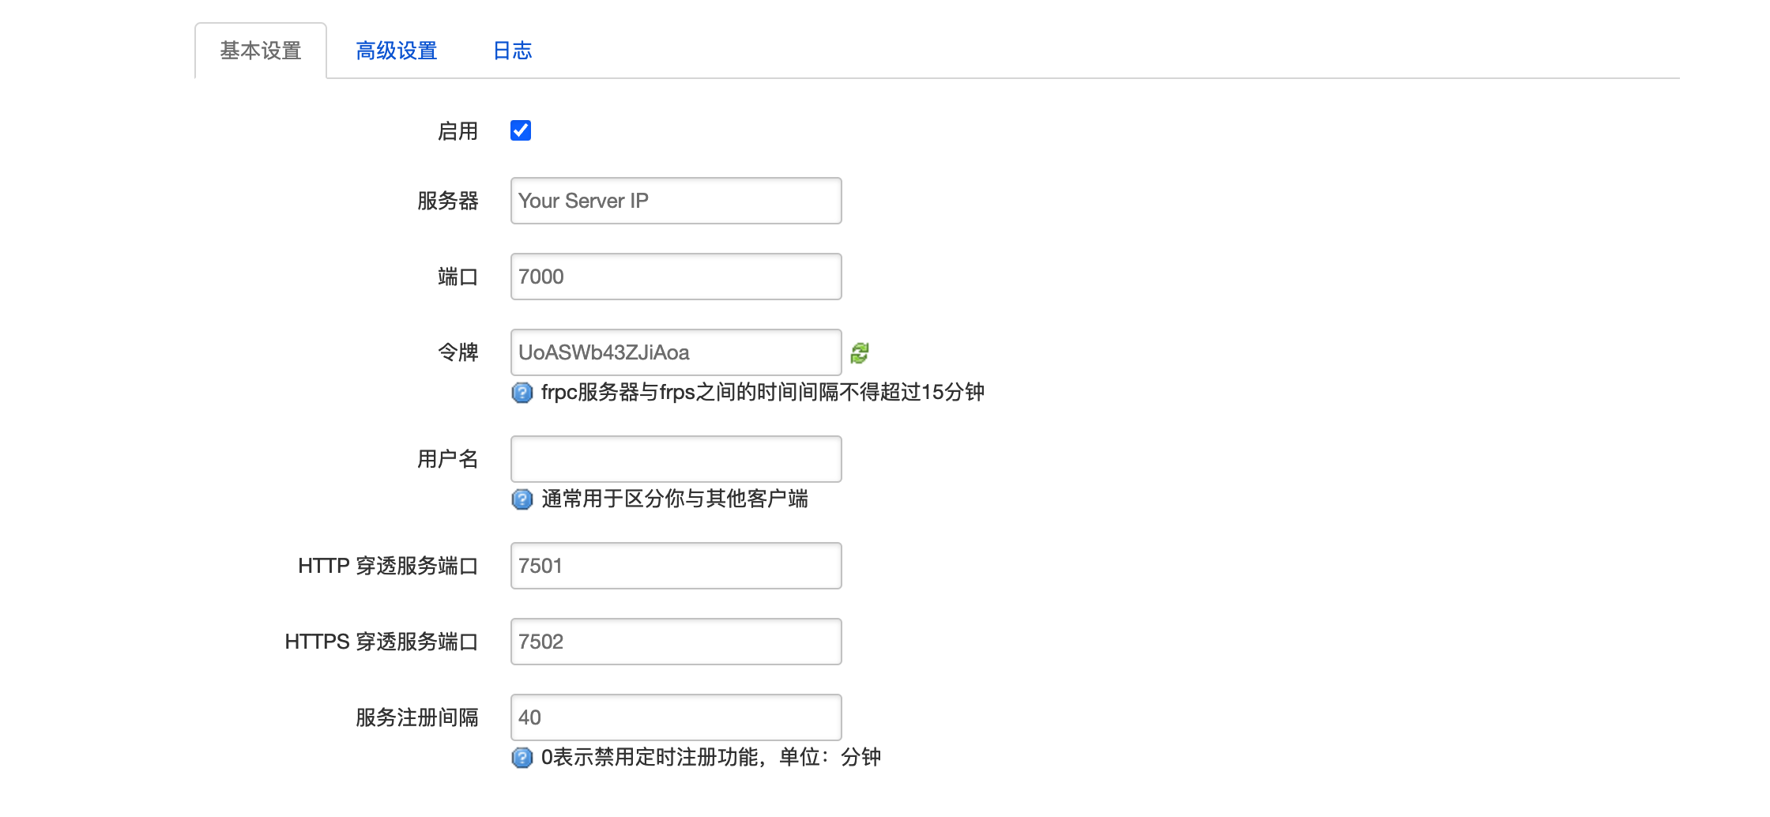The image size is (1770, 817).
Task: Select the HTTP 穿透服务端口 field
Action: [x=676, y=566]
